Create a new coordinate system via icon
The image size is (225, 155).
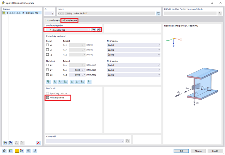(x=94, y=30)
